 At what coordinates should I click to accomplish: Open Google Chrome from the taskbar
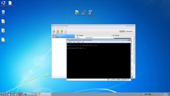click(x=15, y=94)
